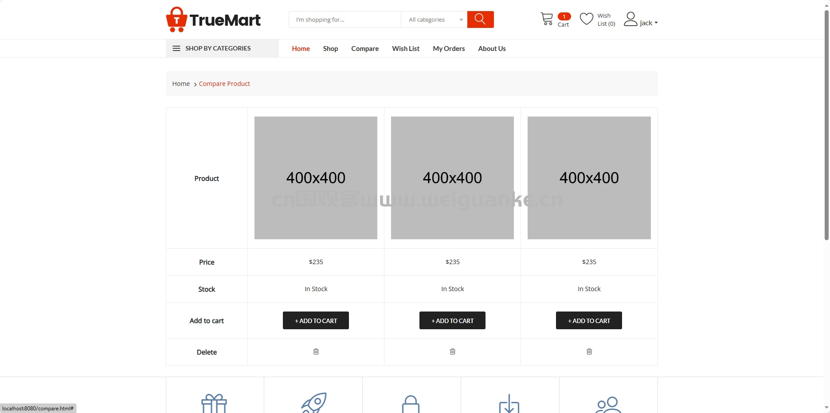Image resolution: width=830 pixels, height=413 pixels.
Task: Click the third product's $235 price
Action: tap(589, 262)
